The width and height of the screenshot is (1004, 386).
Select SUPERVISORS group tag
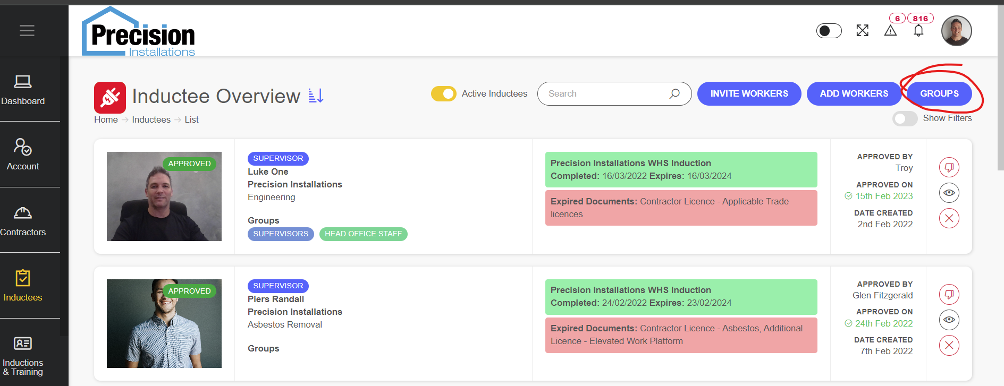pos(281,234)
